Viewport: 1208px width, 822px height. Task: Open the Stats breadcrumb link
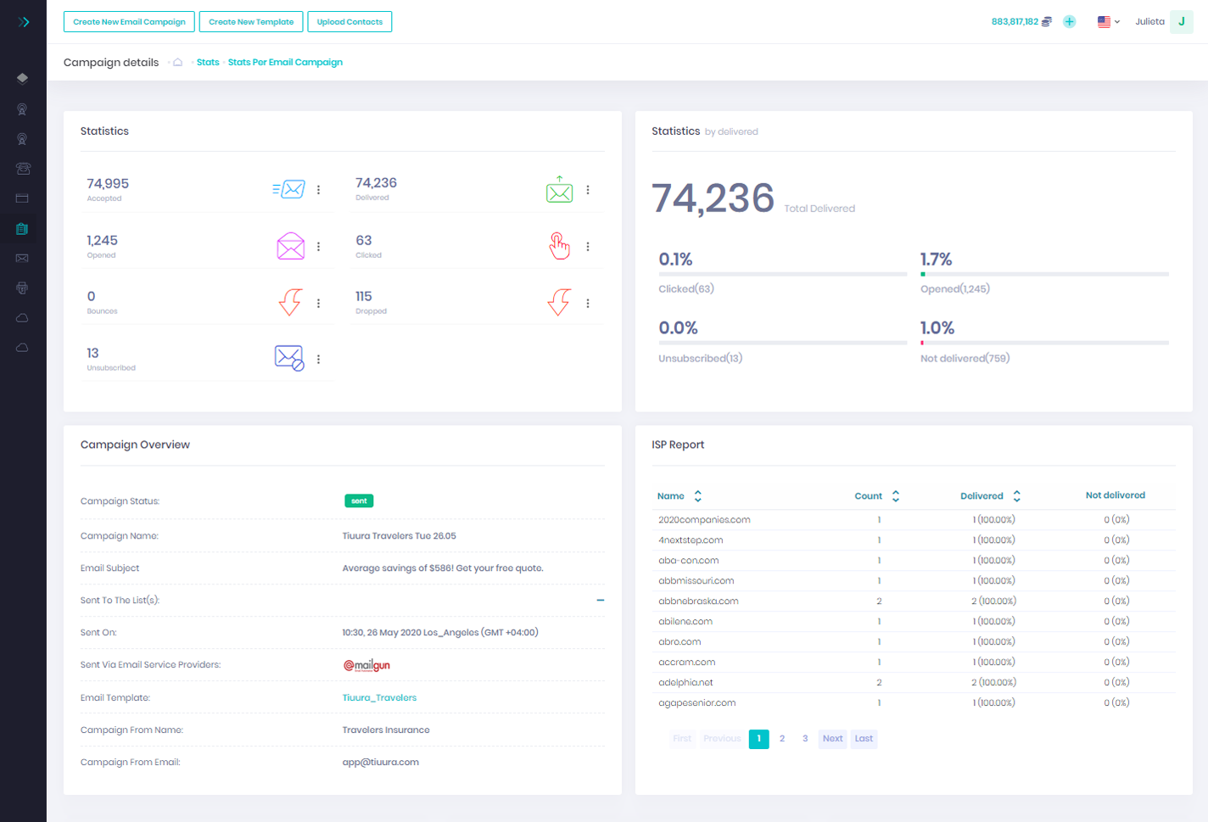tap(208, 62)
